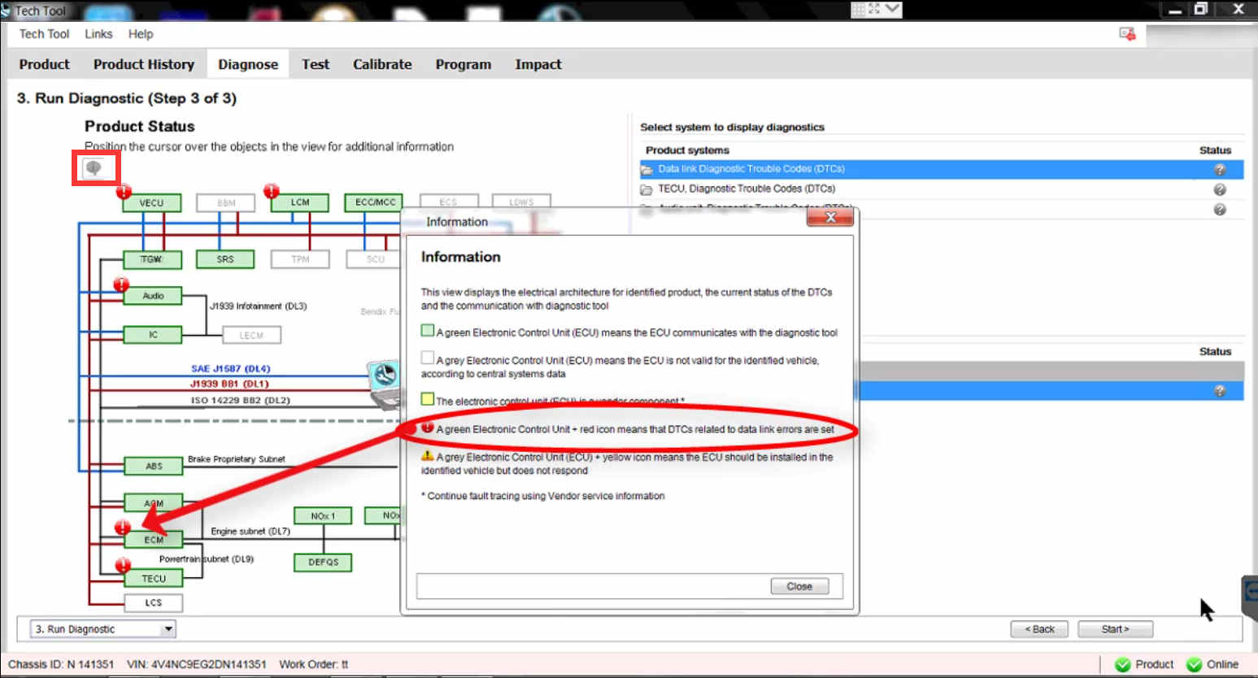Viewport: 1258px width, 678px height.
Task: Open the Tech Tool menu
Action: pyautogui.click(x=44, y=34)
